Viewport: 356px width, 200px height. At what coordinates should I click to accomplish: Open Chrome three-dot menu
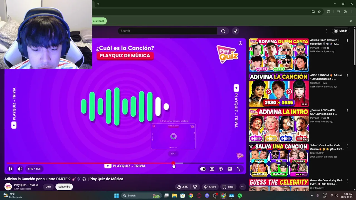point(352,12)
